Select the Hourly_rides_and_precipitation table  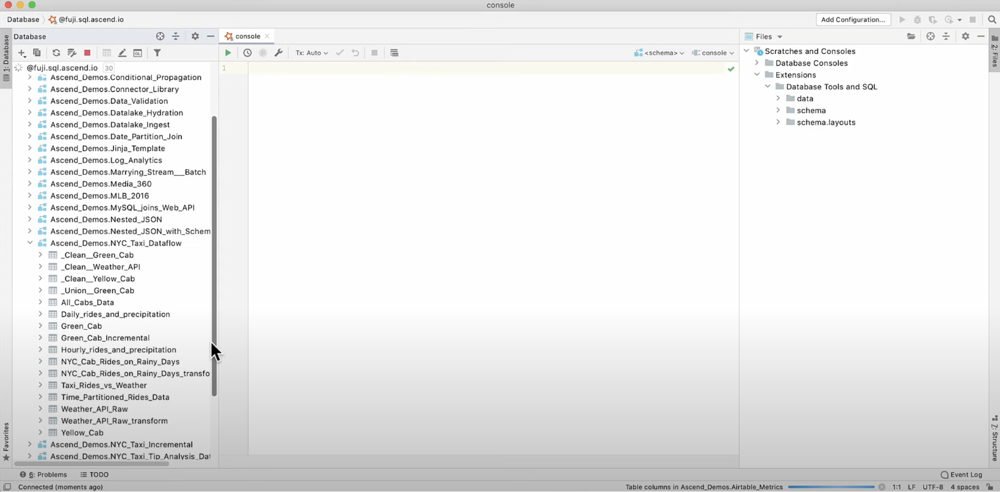[x=119, y=350]
